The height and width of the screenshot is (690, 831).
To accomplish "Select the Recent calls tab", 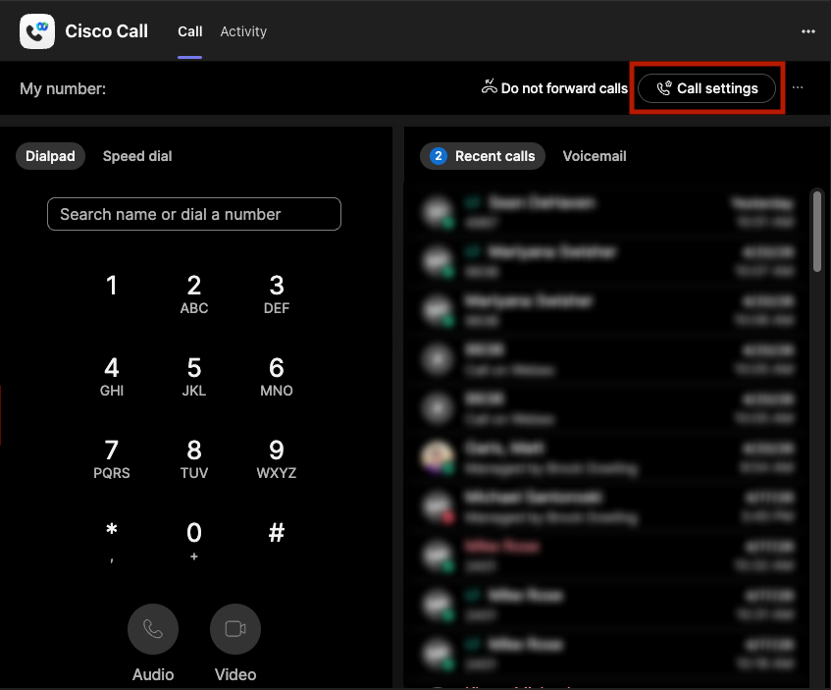I will point(483,156).
